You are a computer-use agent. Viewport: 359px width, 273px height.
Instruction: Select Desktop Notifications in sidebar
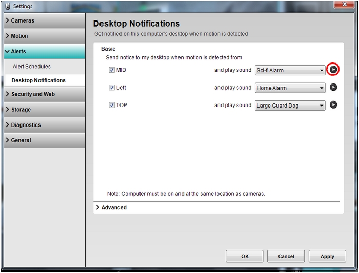point(38,80)
